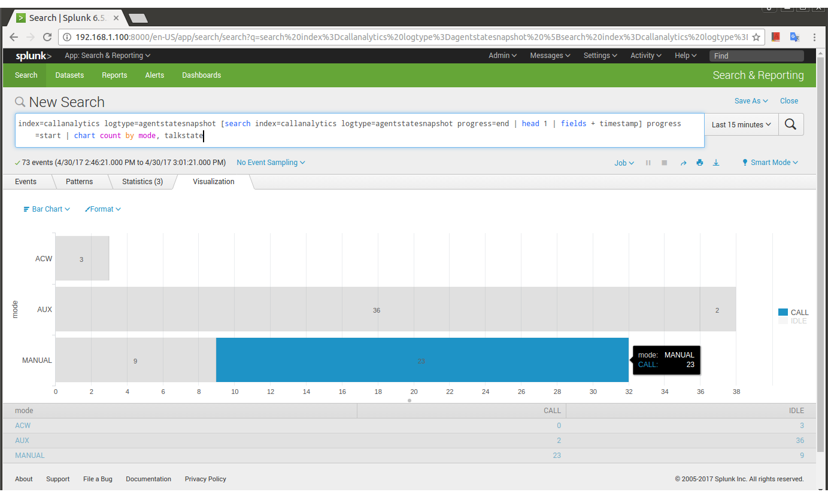Open the Documentation footer link
The height and width of the screenshot is (498, 828).
tap(148, 479)
